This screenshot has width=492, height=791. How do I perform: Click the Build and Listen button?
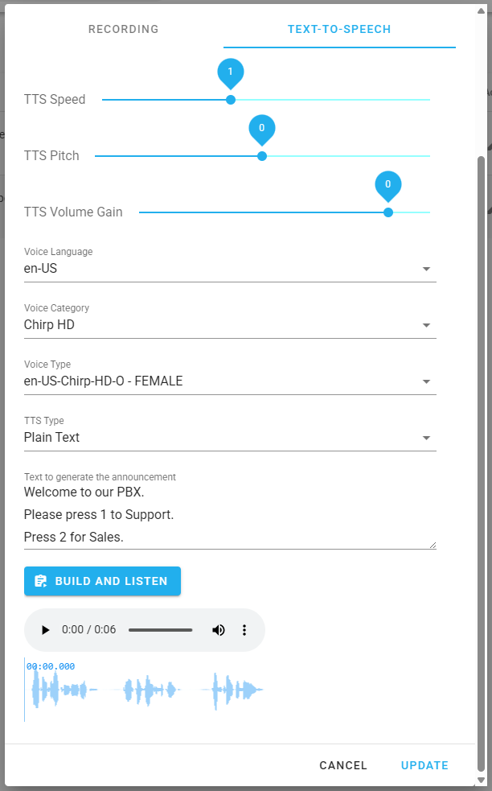(102, 581)
